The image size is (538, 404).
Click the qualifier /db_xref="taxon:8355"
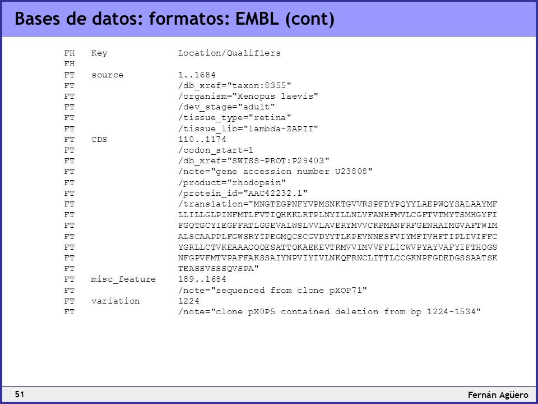point(235,86)
